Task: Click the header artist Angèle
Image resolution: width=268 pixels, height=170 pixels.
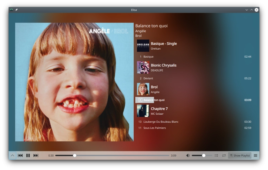Action: 141,31
